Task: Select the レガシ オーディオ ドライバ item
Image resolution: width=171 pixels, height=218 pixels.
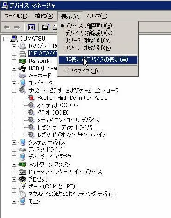Action: click(65, 127)
